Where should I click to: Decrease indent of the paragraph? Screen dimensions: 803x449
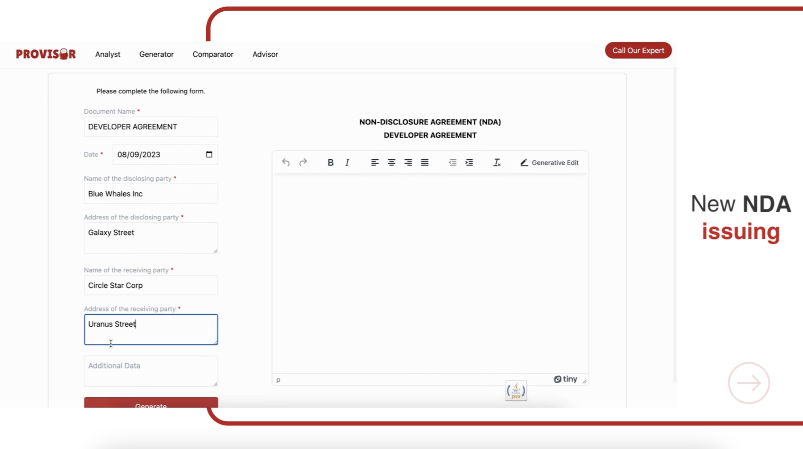(x=452, y=163)
